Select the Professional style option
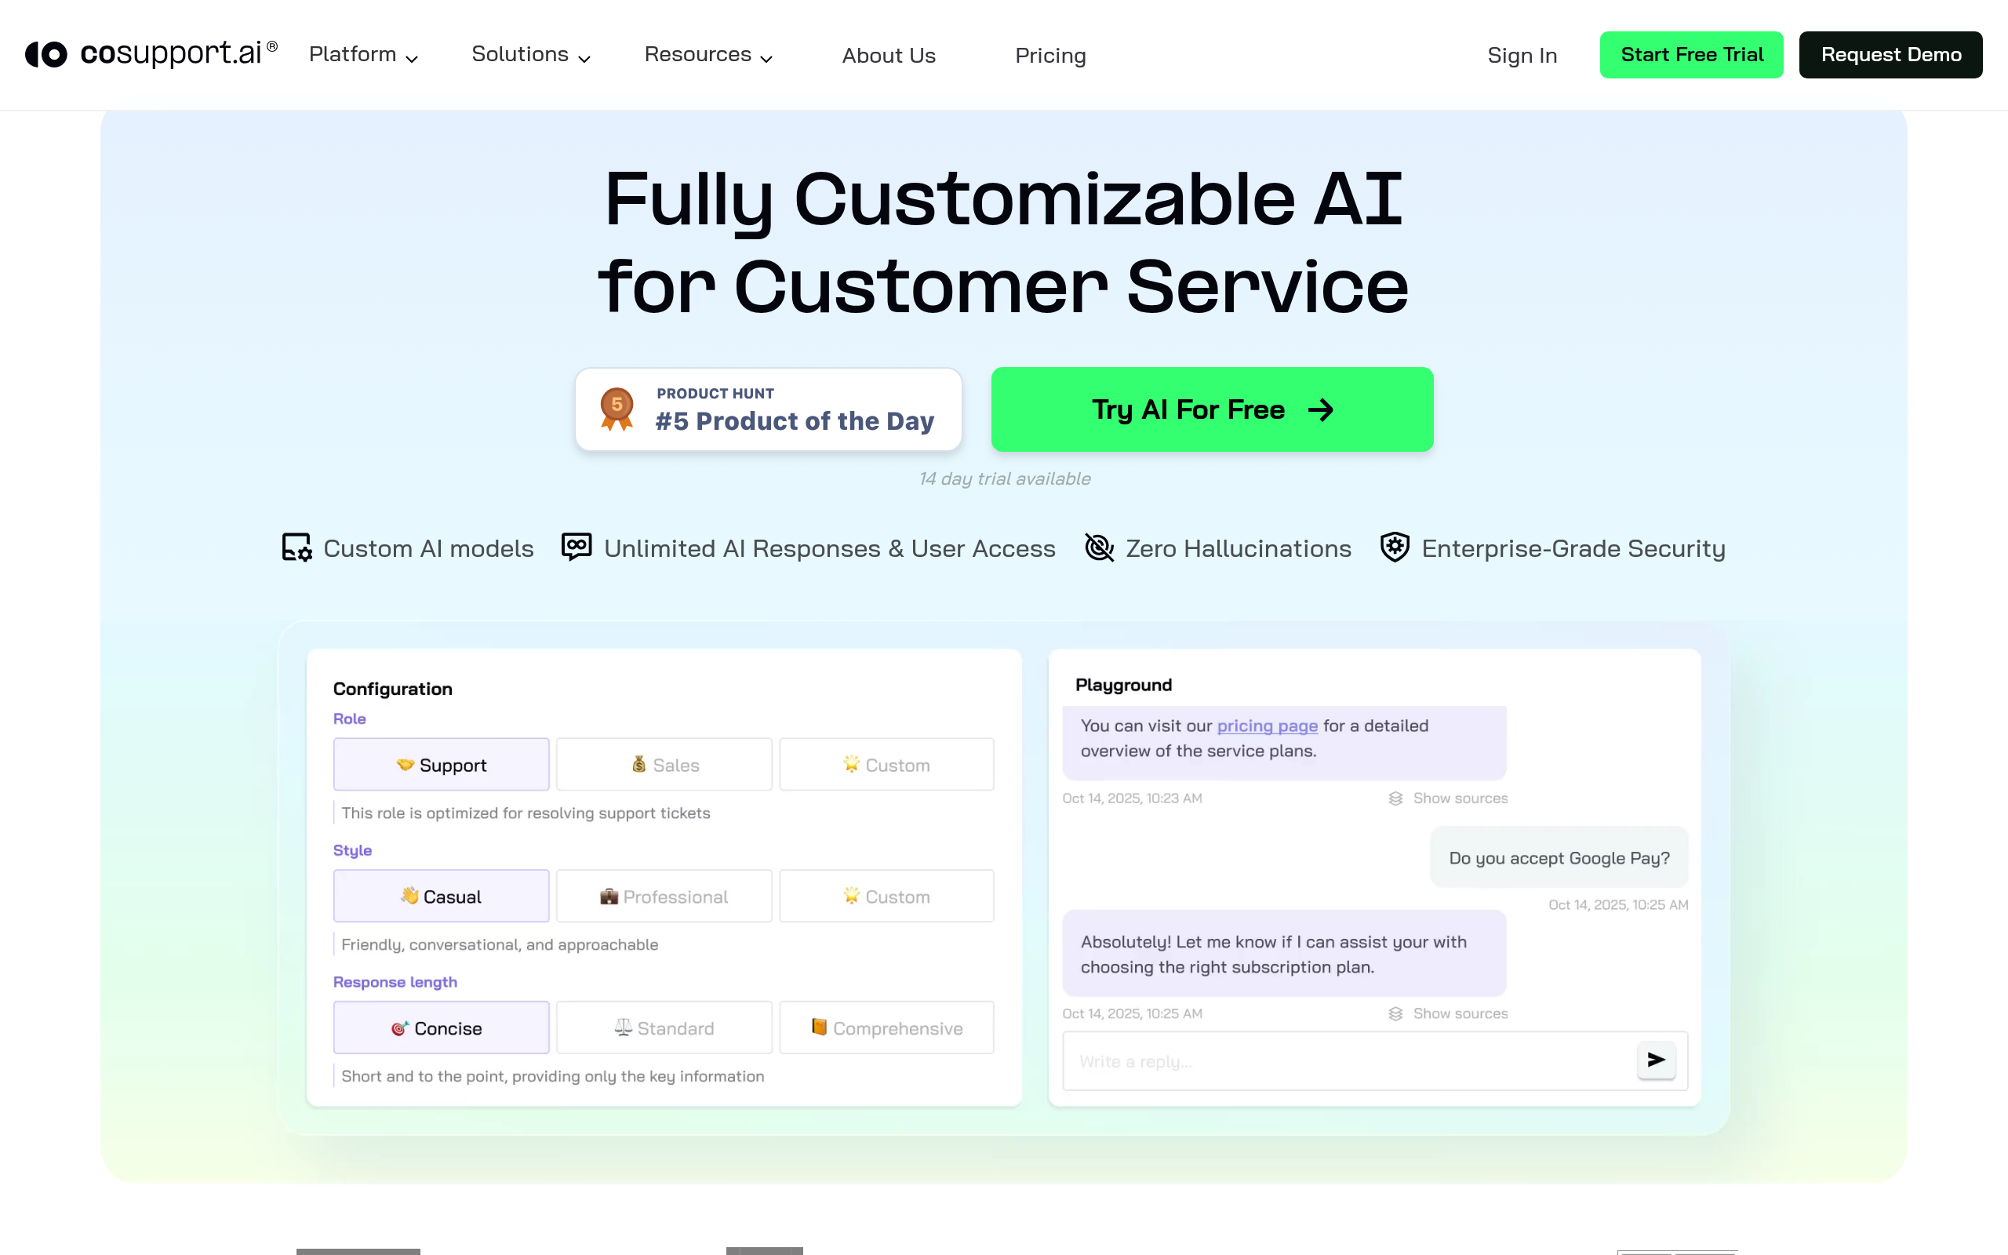The image size is (2008, 1255). pyautogui.click(x=664, y=896)
